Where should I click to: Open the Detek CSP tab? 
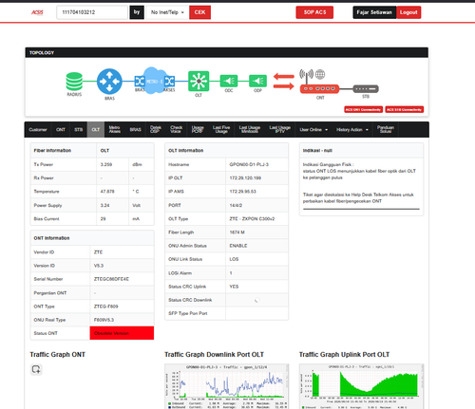156,130
